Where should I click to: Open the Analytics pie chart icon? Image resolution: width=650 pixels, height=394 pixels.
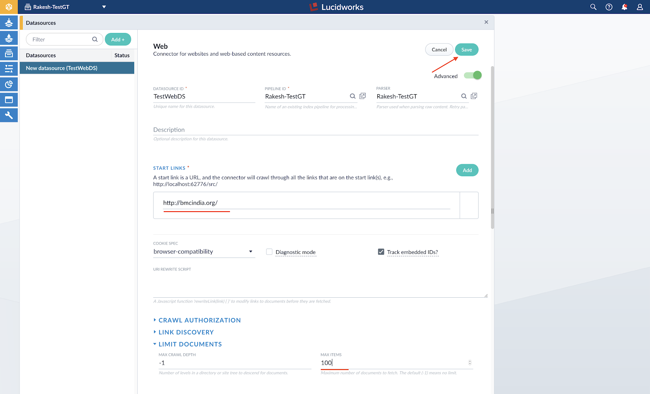click(x=9, y=84)
